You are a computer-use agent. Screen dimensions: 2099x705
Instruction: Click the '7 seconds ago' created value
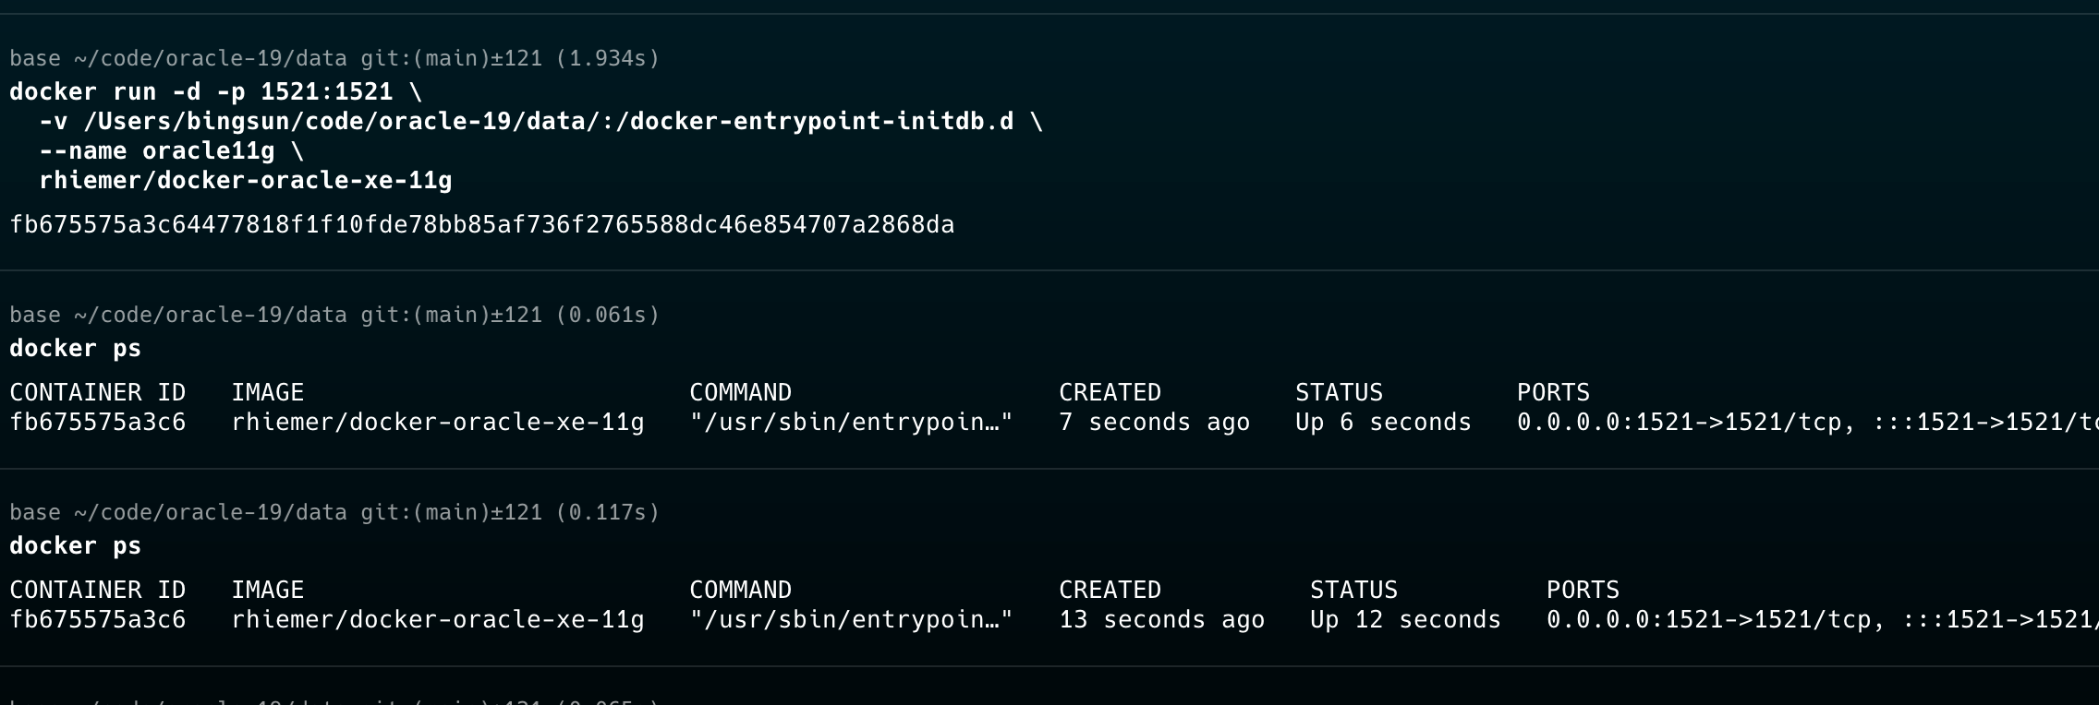coord(1155,423)
